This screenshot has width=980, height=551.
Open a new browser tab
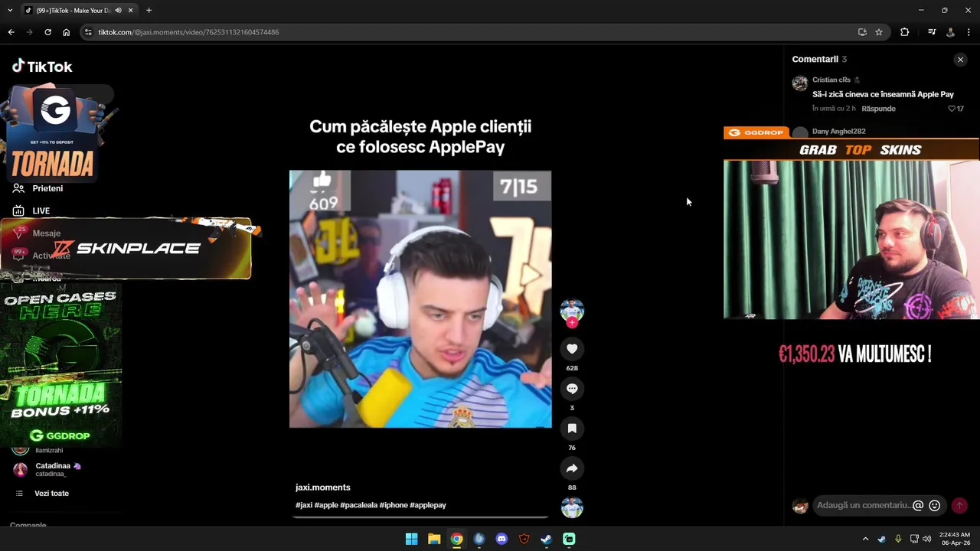[x=149, y=11]
